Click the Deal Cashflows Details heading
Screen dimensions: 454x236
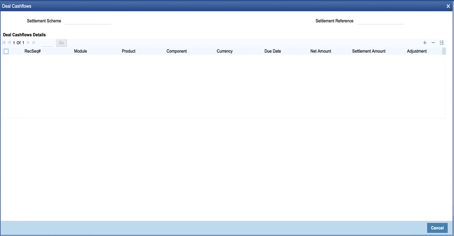click(24, 35)
